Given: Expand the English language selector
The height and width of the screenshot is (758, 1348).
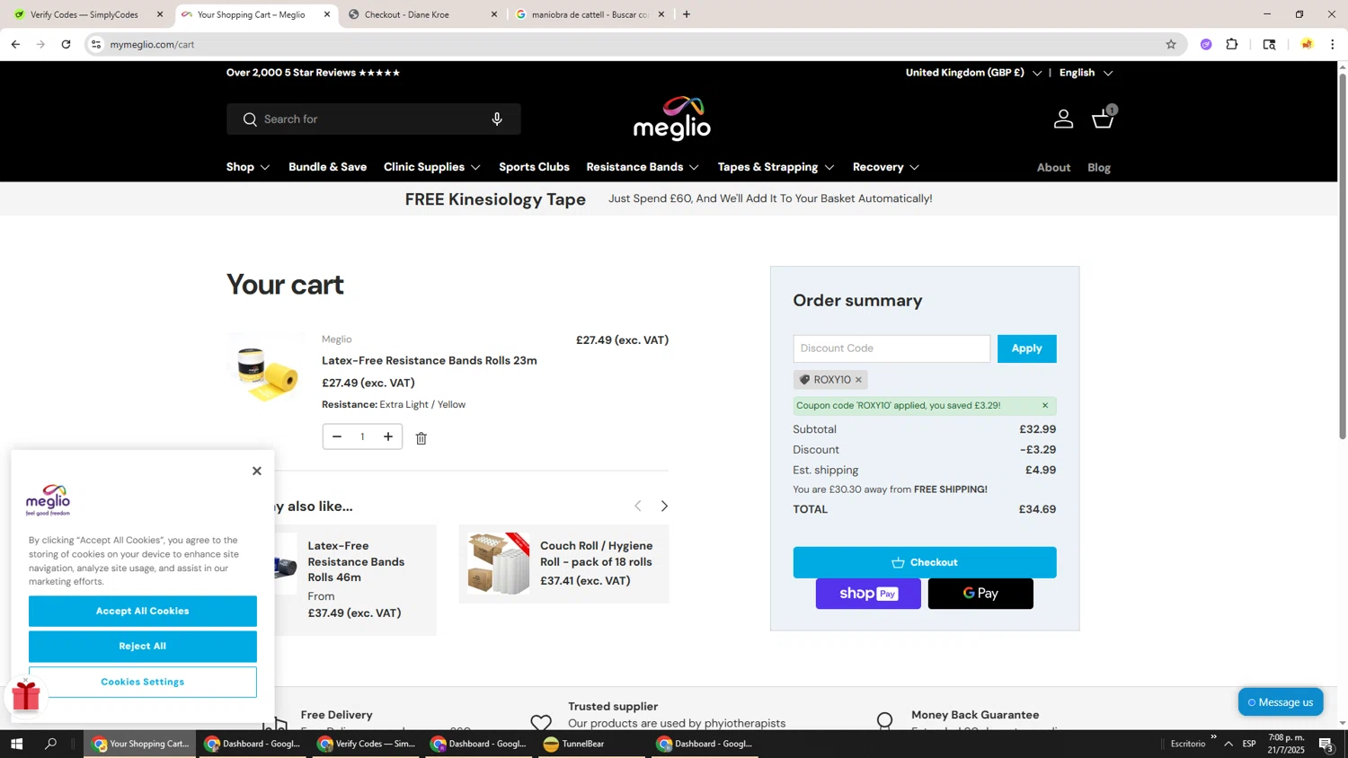Looking at the screenshot, I should pos(1086,73).
